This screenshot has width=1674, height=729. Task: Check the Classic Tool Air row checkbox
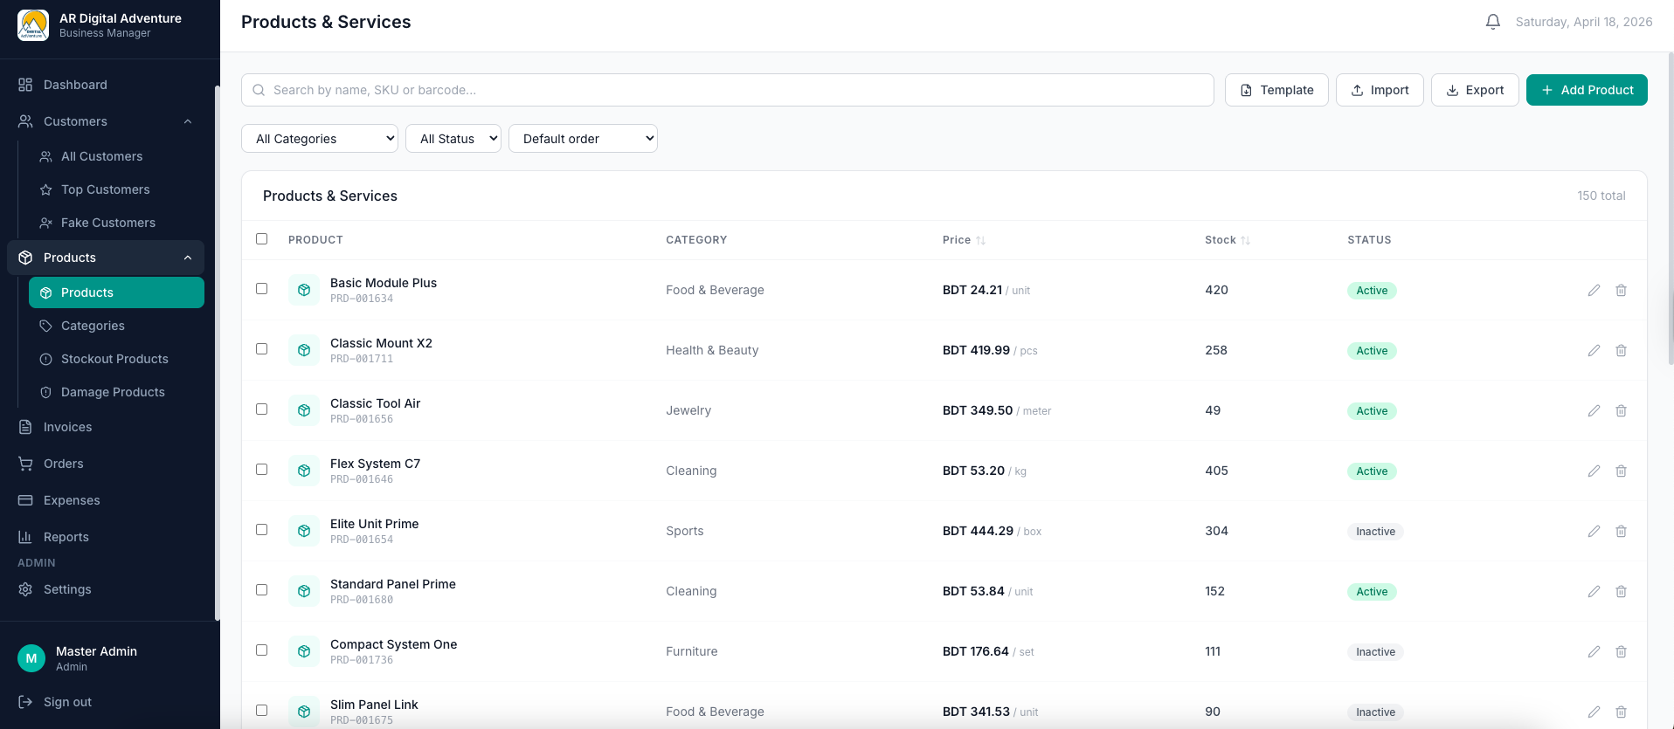tap(261, 409)
